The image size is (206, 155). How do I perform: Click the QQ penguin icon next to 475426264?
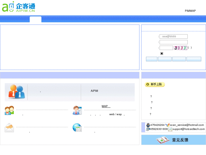(148, 125)
